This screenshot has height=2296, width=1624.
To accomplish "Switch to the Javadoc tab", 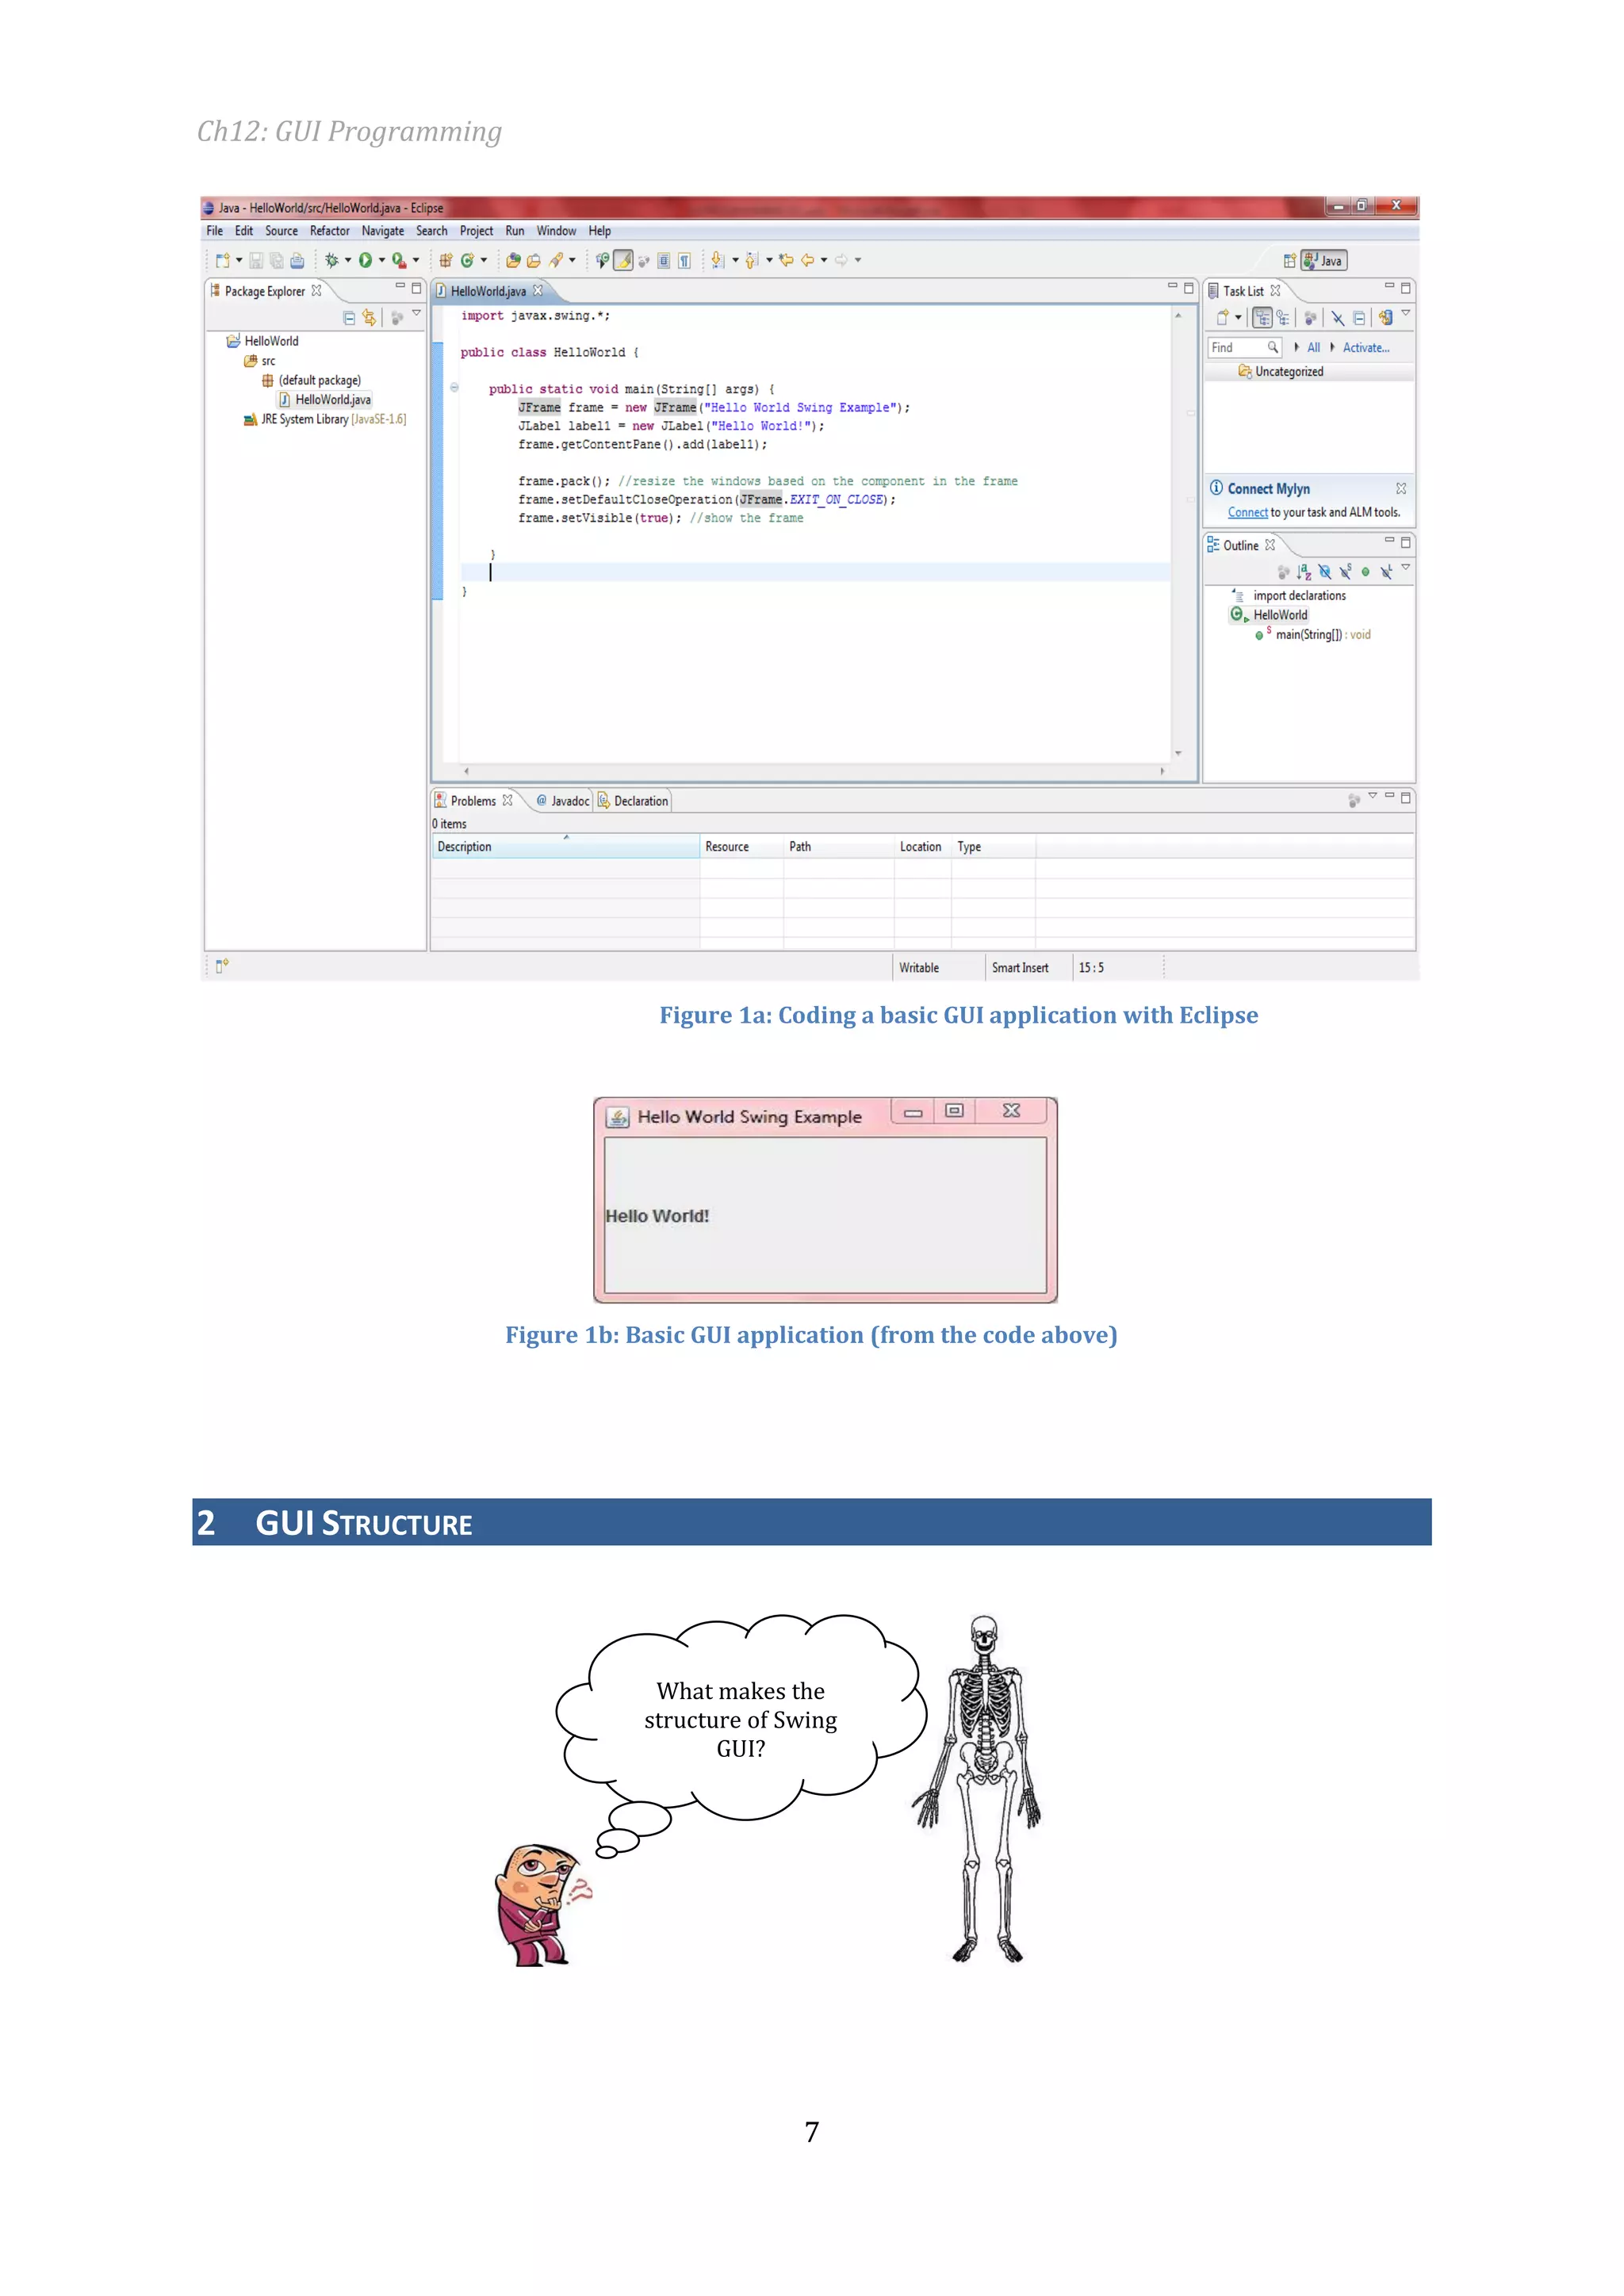I will [x=563, y=801].
